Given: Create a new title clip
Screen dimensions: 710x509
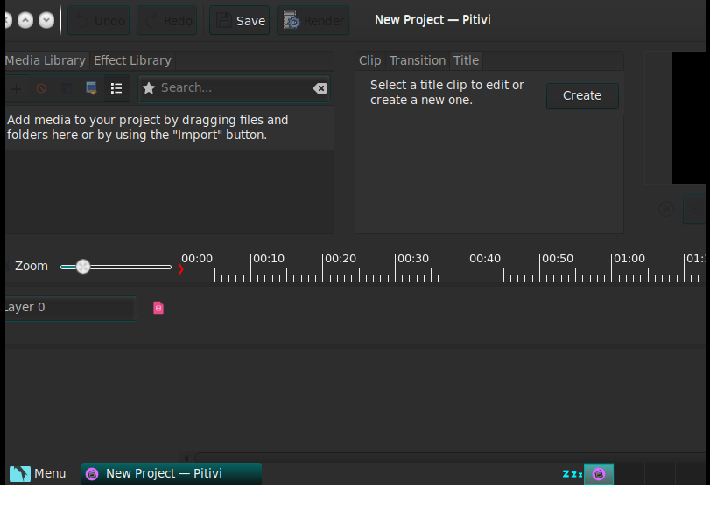Looking at the screenshot, I should [x=582, y=96].
